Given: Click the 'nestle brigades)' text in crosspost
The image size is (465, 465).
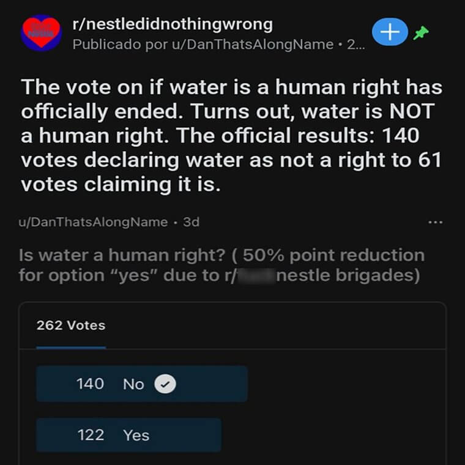Looking at the screenshot, I should [348, 275].
